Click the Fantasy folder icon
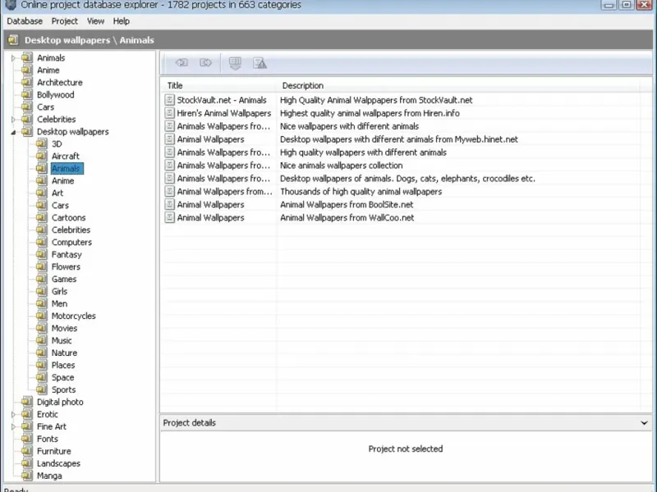The image size is (657, 492). pyautogui.click(x=42, y=254)
